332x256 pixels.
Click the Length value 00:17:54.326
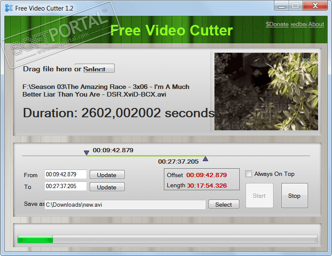[x=207, y=186]
